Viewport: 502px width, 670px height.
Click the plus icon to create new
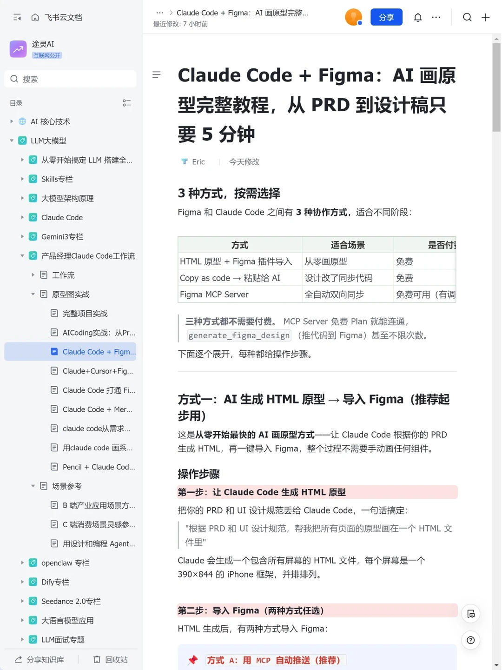486,17
